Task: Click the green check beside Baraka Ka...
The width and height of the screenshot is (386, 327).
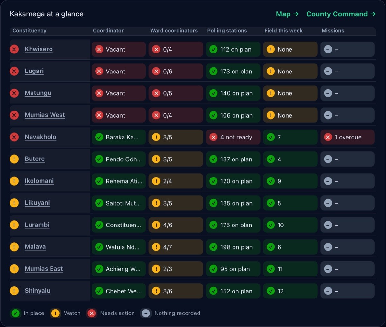Action: click(x=99, y=137)
